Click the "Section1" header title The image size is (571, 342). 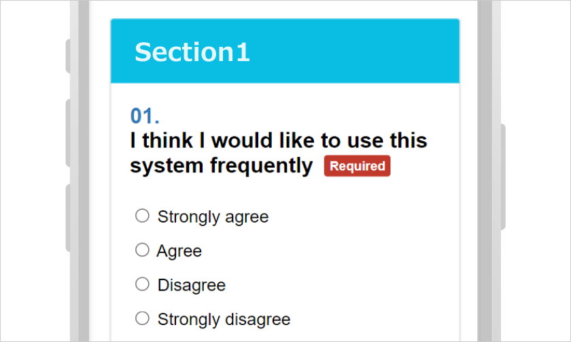[x=192, y=52]
